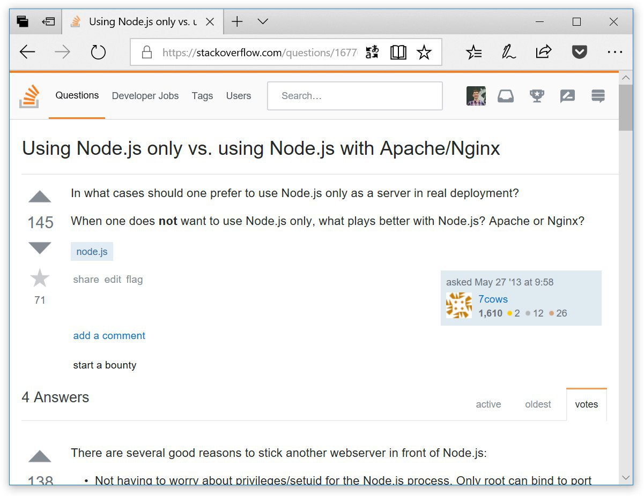Click the add a comment link

click(109, 336)
